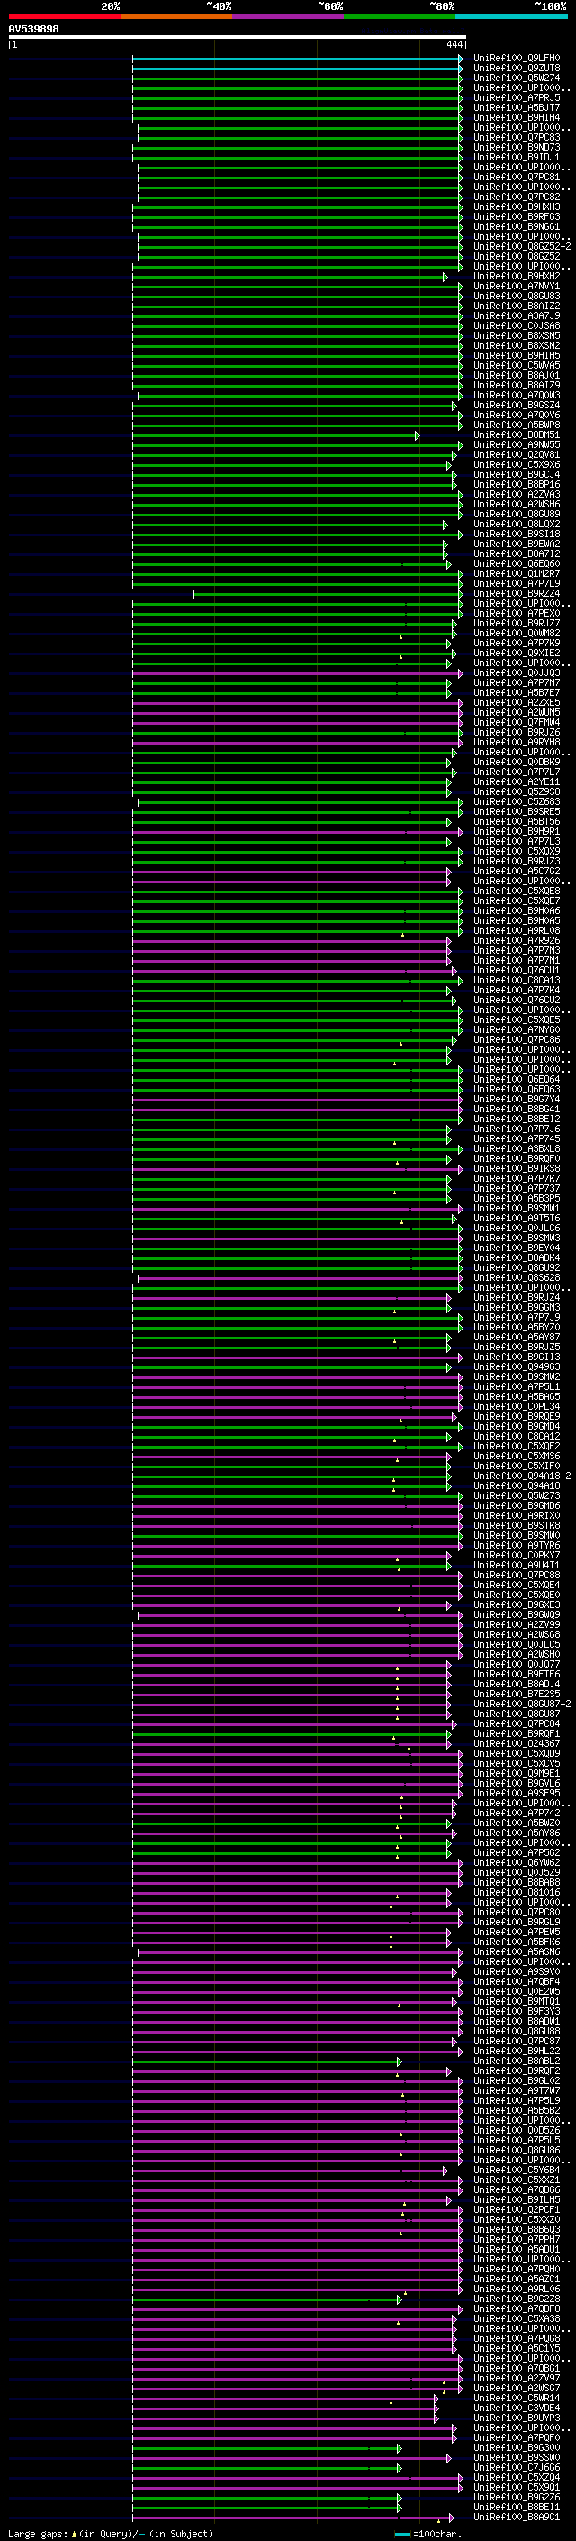Open hit UniRef100_B9HXH2
Viewport: 576px width, 2541px height.
pos(517,276)
